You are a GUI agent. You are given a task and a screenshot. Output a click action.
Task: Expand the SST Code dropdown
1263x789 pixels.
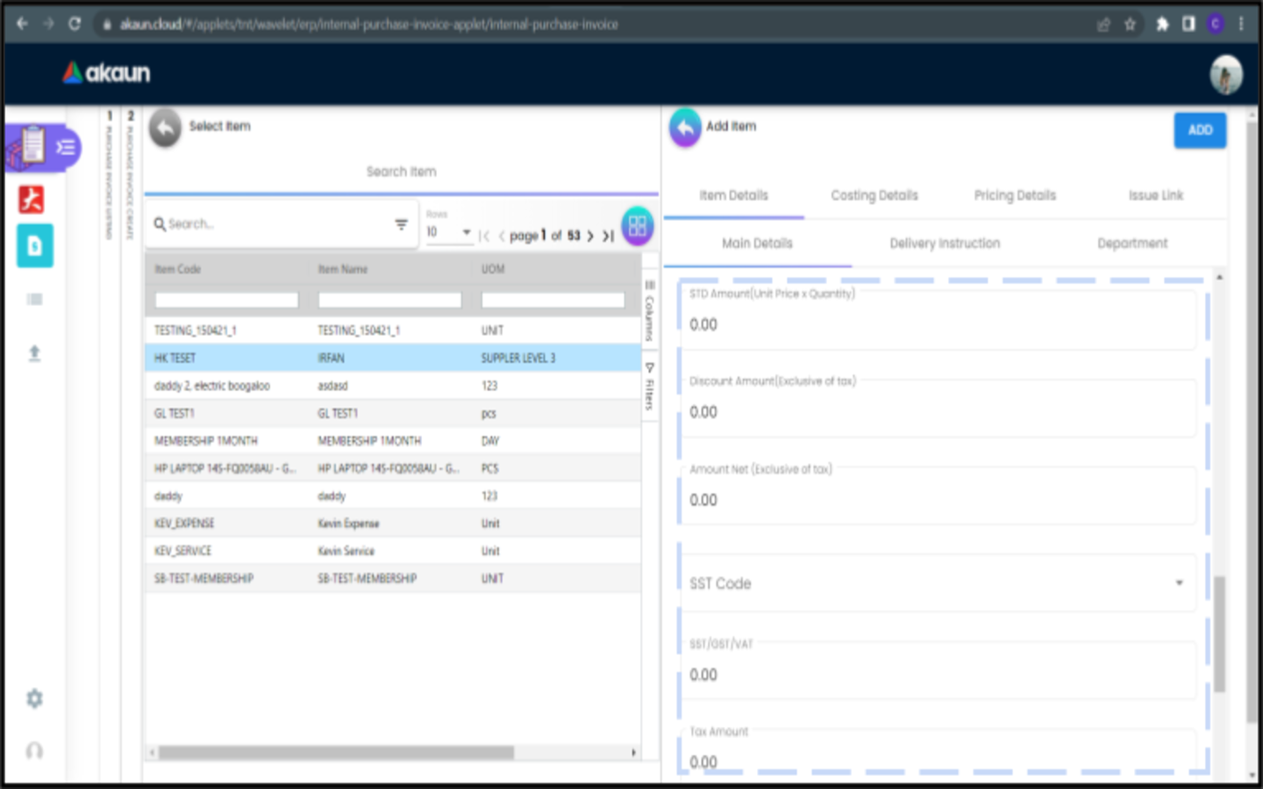1179,583
